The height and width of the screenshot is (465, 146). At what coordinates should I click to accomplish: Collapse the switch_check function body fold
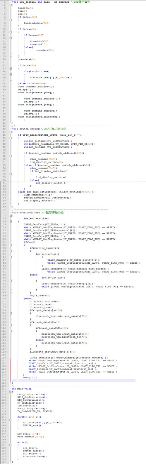coord(11,132)
